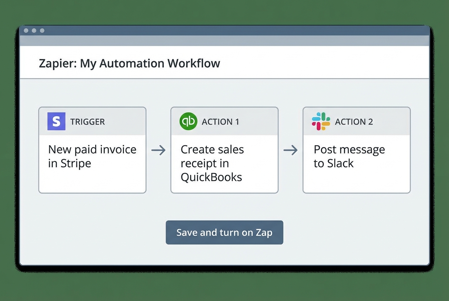
Task: Click the QuickBooks logo in Action 1 header
Action: point(188,121)
